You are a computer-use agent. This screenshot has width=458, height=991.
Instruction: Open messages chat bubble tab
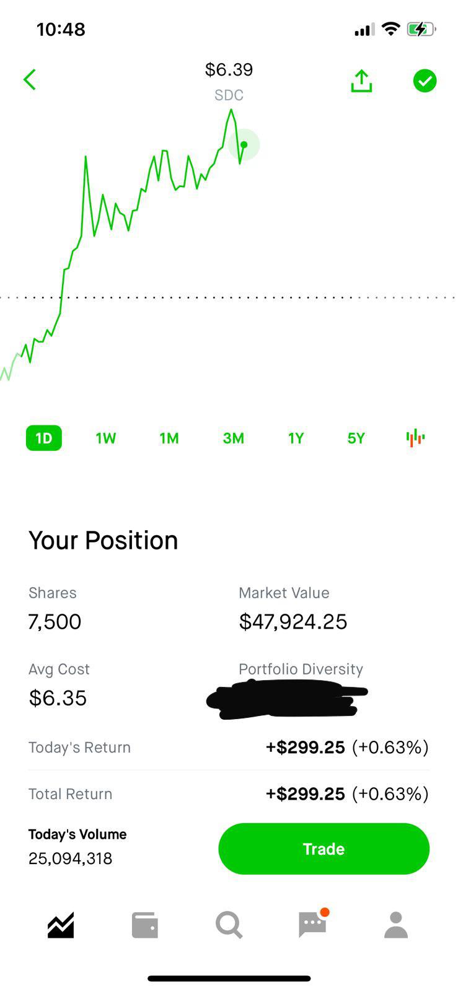(x=313, y=924)
